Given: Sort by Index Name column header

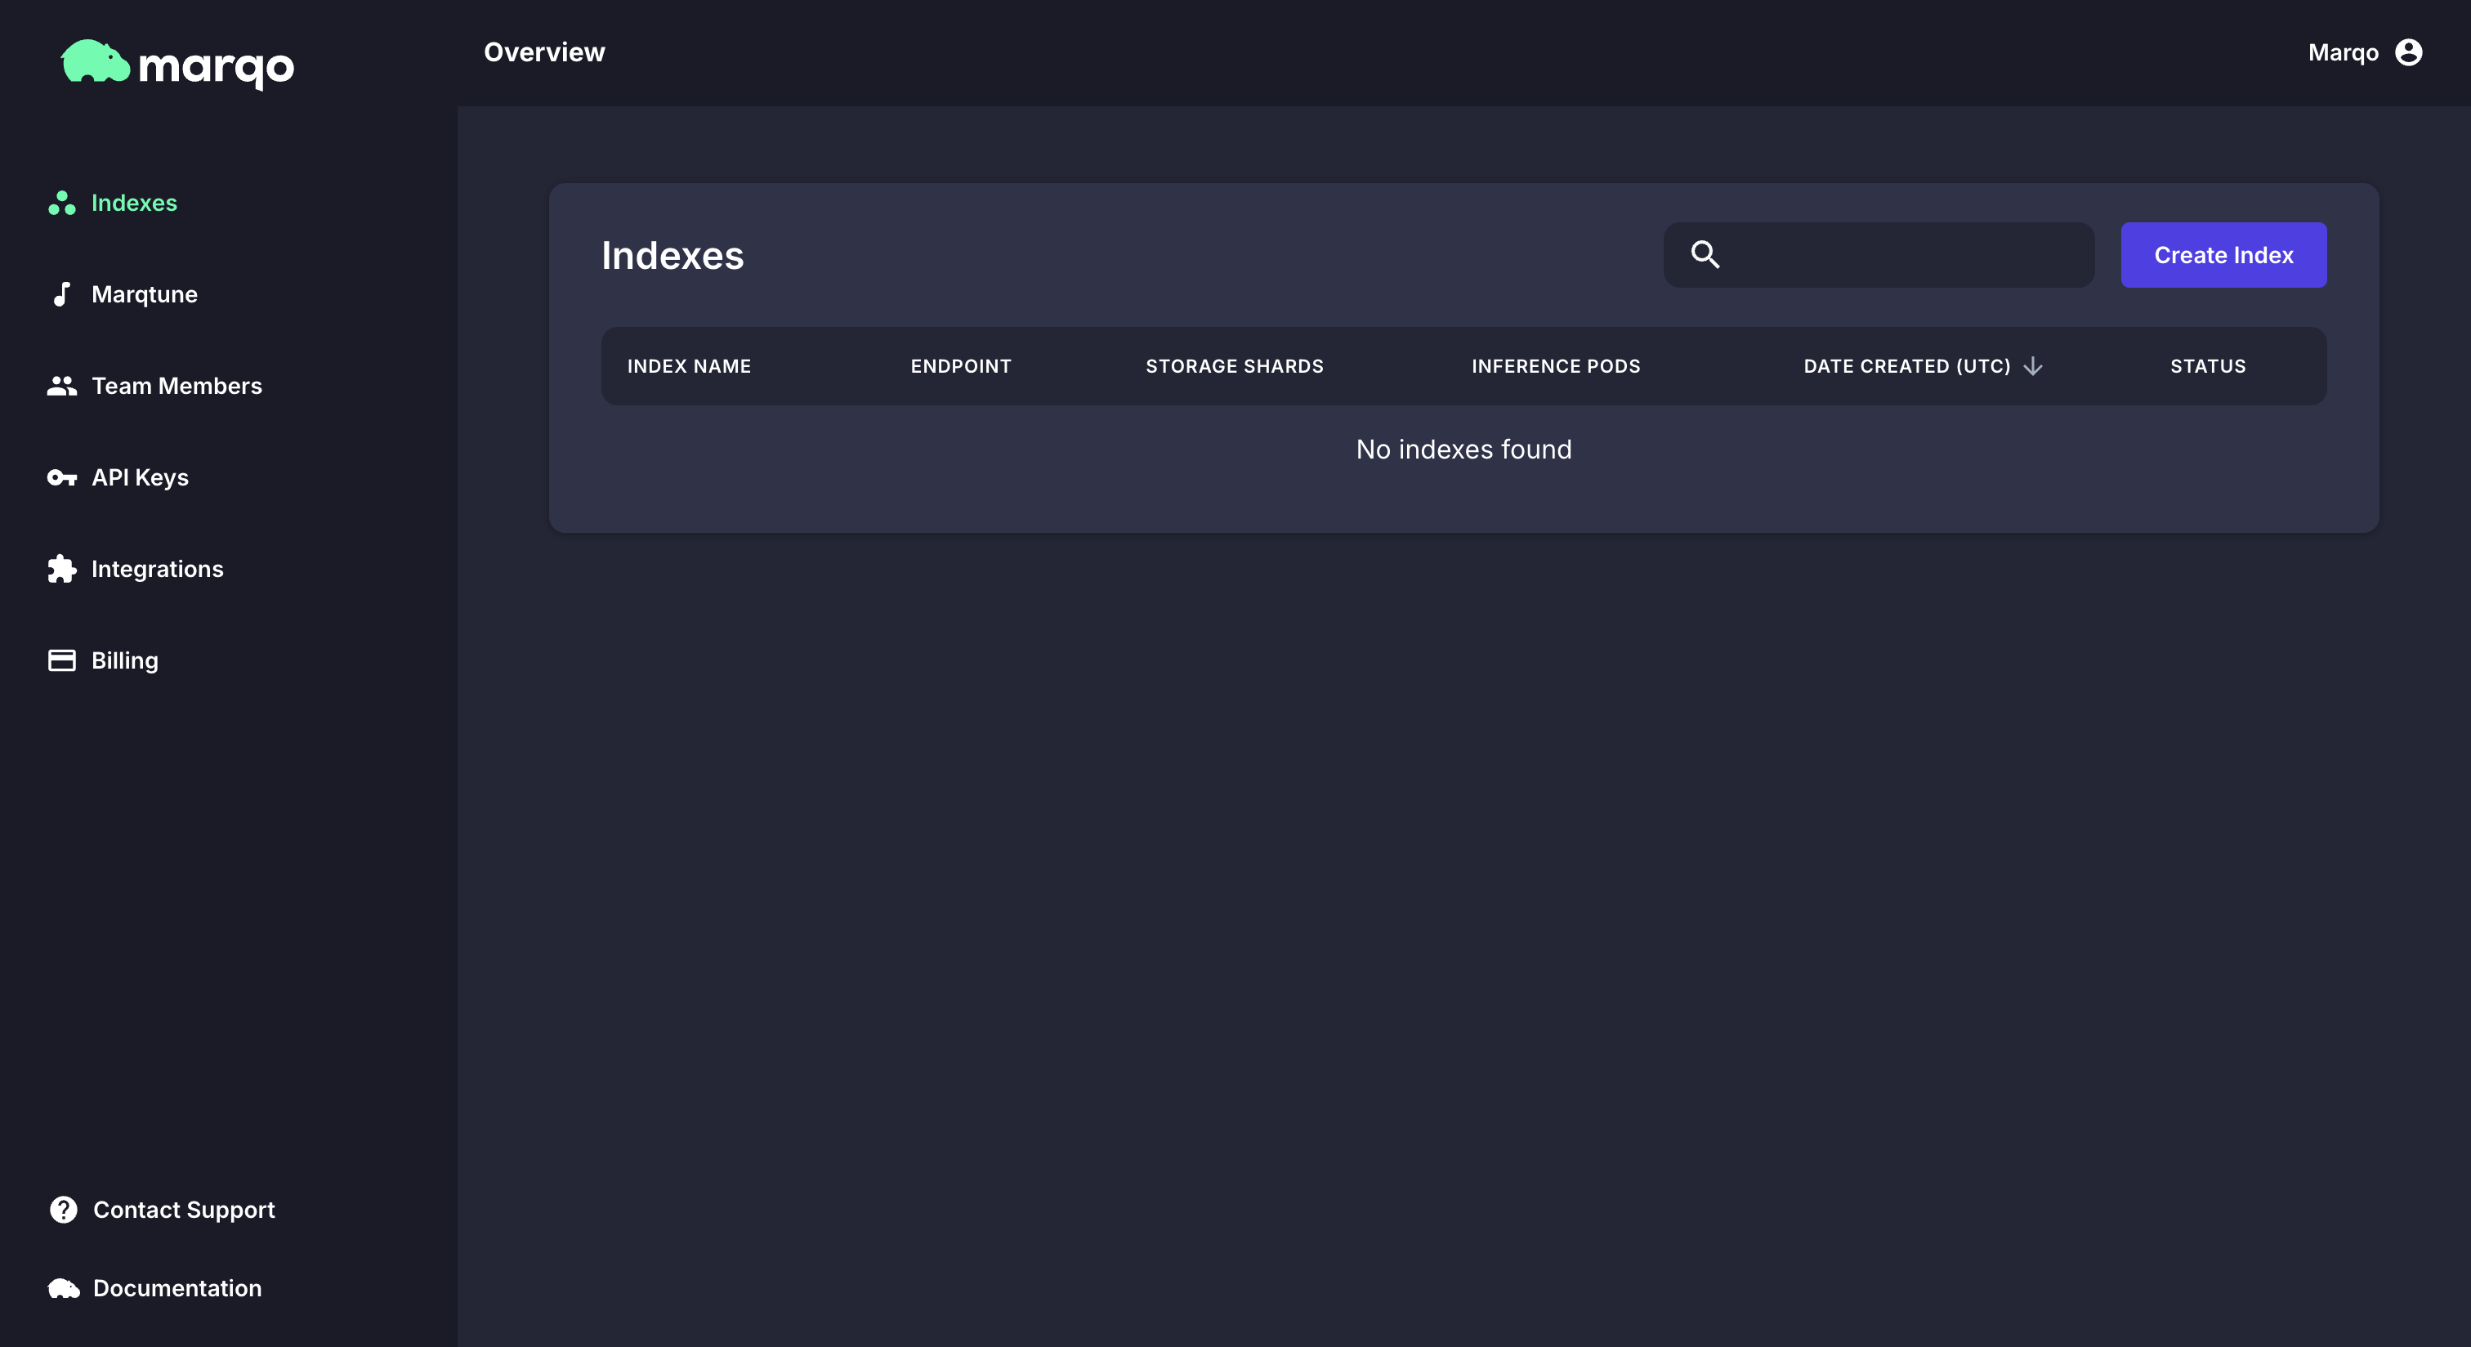Looking at the screenshot, I should pos(689,366).
